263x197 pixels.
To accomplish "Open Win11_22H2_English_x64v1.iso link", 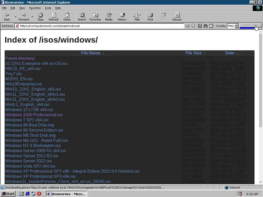I will [x=35, y=94].
